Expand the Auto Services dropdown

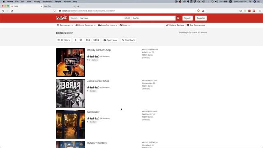108,25
